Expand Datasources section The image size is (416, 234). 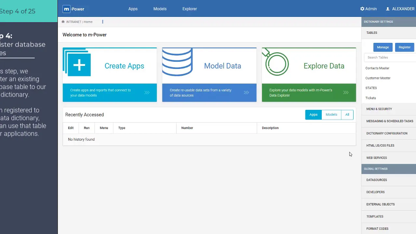click(x=389, y=180)
